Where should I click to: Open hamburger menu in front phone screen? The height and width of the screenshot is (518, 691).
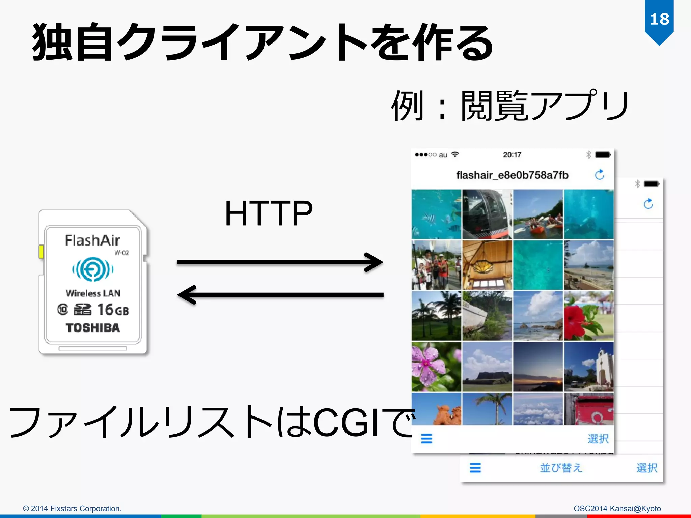click(x=426, y=438)
